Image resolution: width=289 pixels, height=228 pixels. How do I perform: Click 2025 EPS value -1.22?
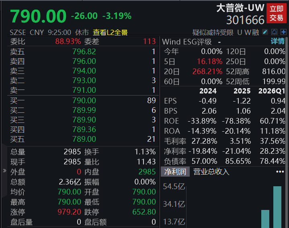pos(242,101)
